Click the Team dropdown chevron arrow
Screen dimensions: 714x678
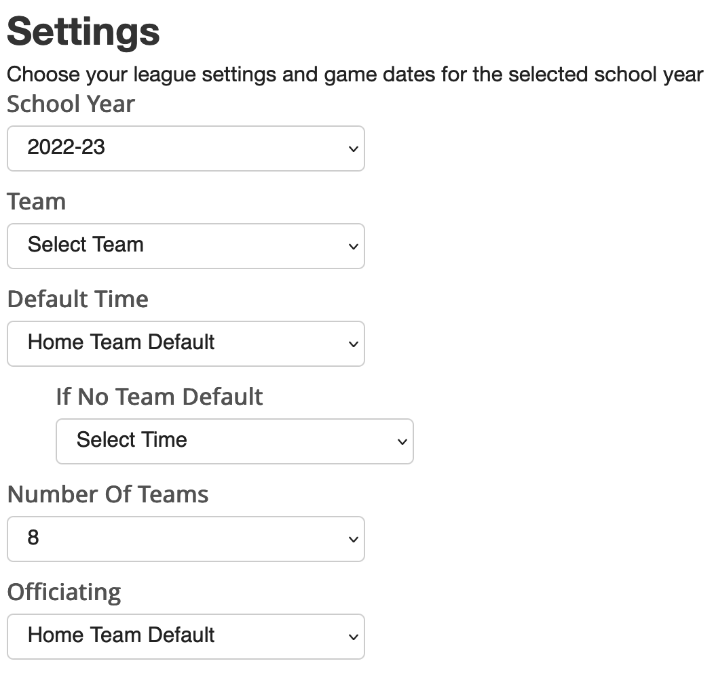point(352,246)
